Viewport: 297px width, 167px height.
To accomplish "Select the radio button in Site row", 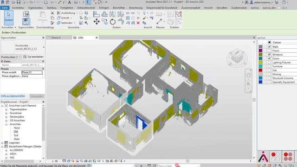I will 265,70.
